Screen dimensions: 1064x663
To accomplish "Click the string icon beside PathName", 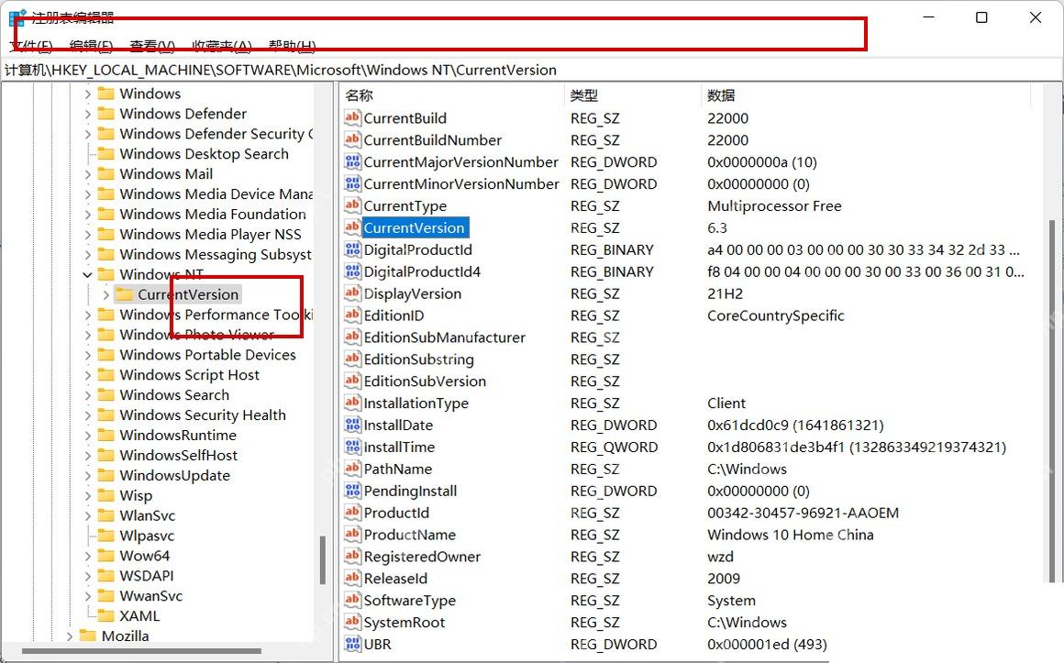I will pyautogui.click(x=352, y=469).
